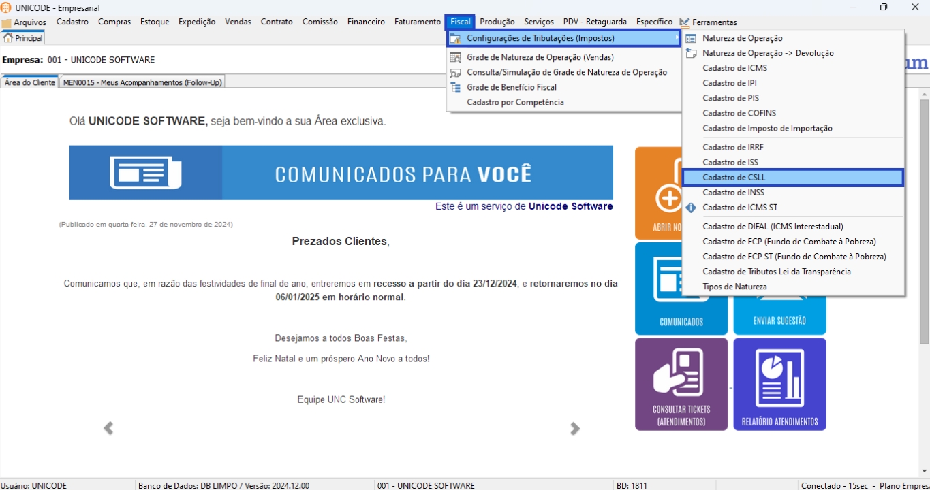Select the Principal tab
This screenshot has width=930, height=490.
tap(24, 38)
